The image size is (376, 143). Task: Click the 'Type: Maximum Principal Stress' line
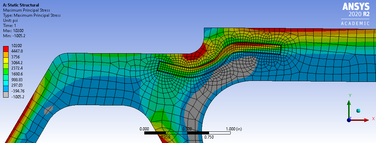(32, 15)
